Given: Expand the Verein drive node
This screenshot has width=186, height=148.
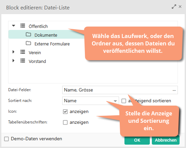Looking at the screenshot, I should tap(14, 52).
